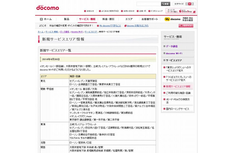Open the iモード・PDAでの検索方法 link

point(178,101)
